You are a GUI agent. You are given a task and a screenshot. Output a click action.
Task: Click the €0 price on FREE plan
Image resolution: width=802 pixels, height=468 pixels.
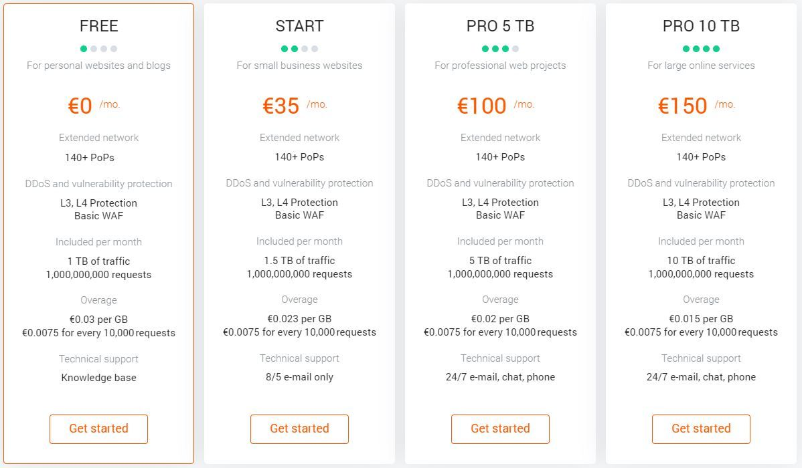(80, 106)
